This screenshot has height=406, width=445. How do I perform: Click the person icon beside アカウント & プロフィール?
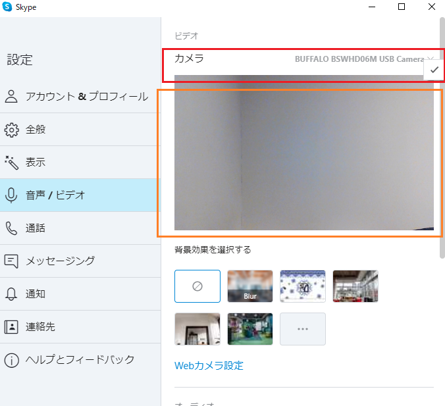pos(11,97)
